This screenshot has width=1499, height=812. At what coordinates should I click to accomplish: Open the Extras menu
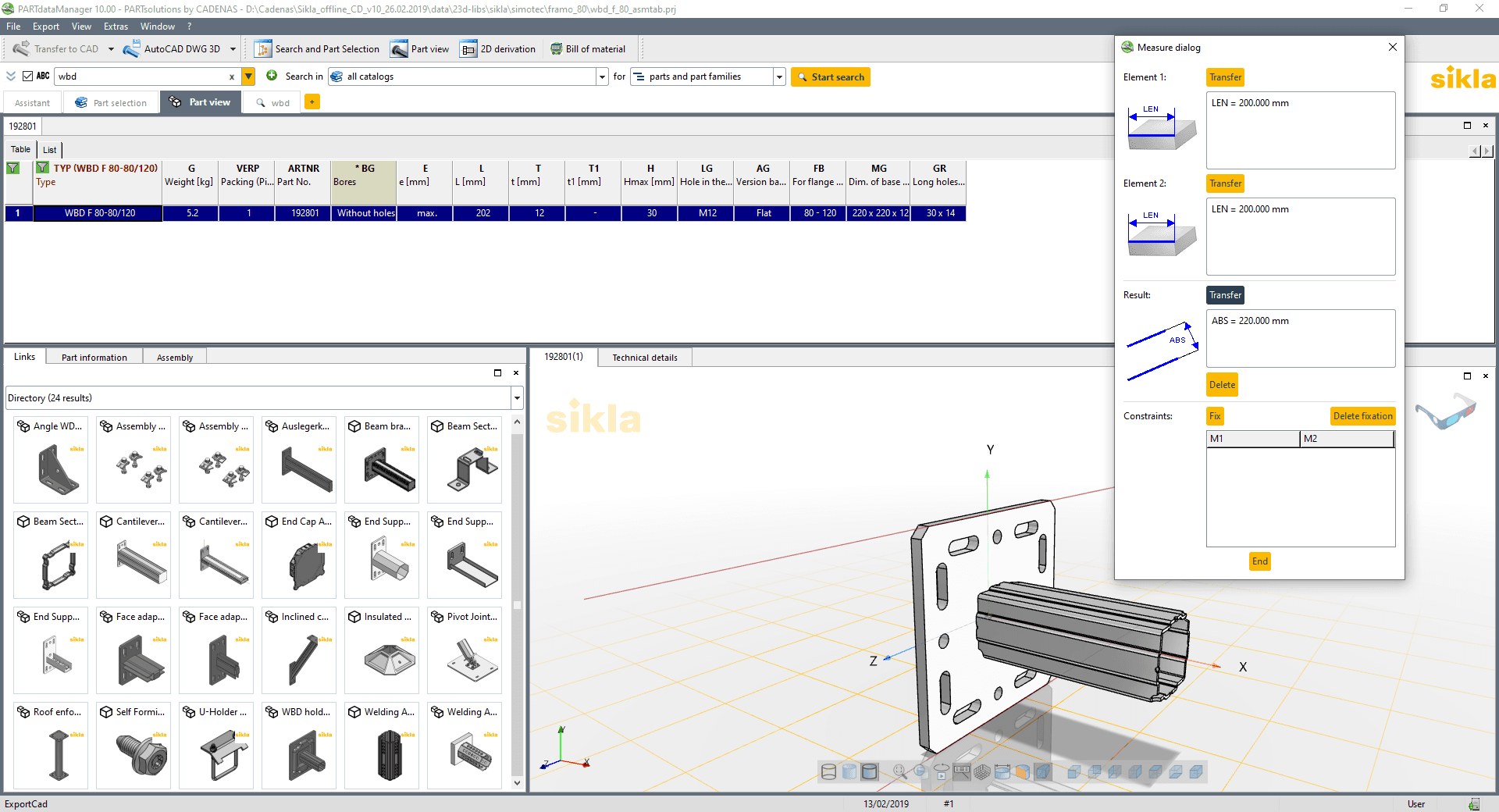[116, 27]
